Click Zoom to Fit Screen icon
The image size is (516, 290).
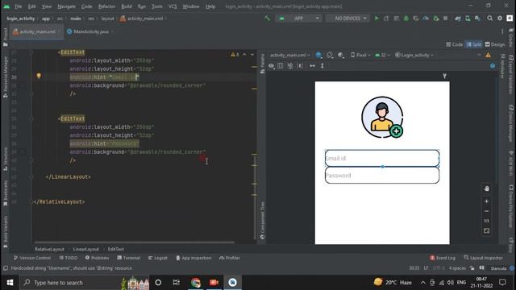click(x=486, y=231)
